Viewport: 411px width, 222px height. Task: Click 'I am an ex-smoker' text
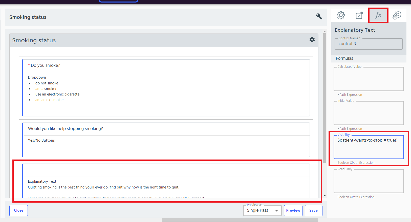(49, 100)
